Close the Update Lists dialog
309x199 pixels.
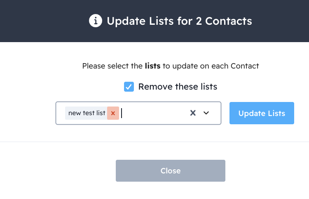[x=171, y=171]
